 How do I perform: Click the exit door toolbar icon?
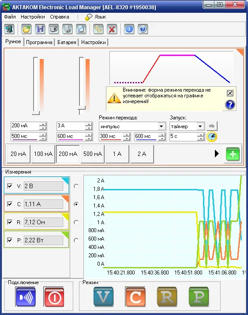pyautogui.click(x=9, y=29)
